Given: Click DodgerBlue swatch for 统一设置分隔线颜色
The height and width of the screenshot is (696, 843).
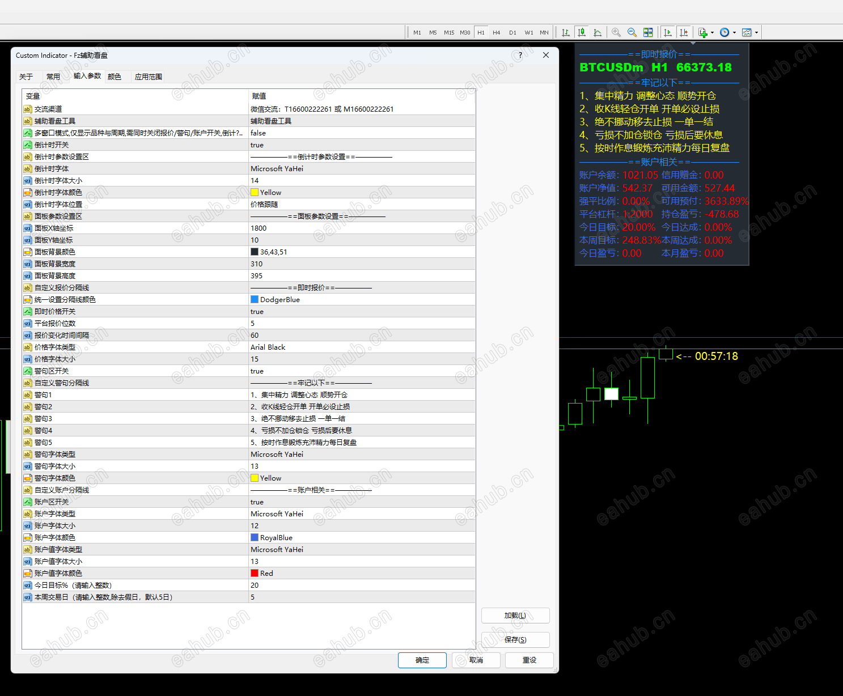Looking at the screenshot, I should point(255,300).
